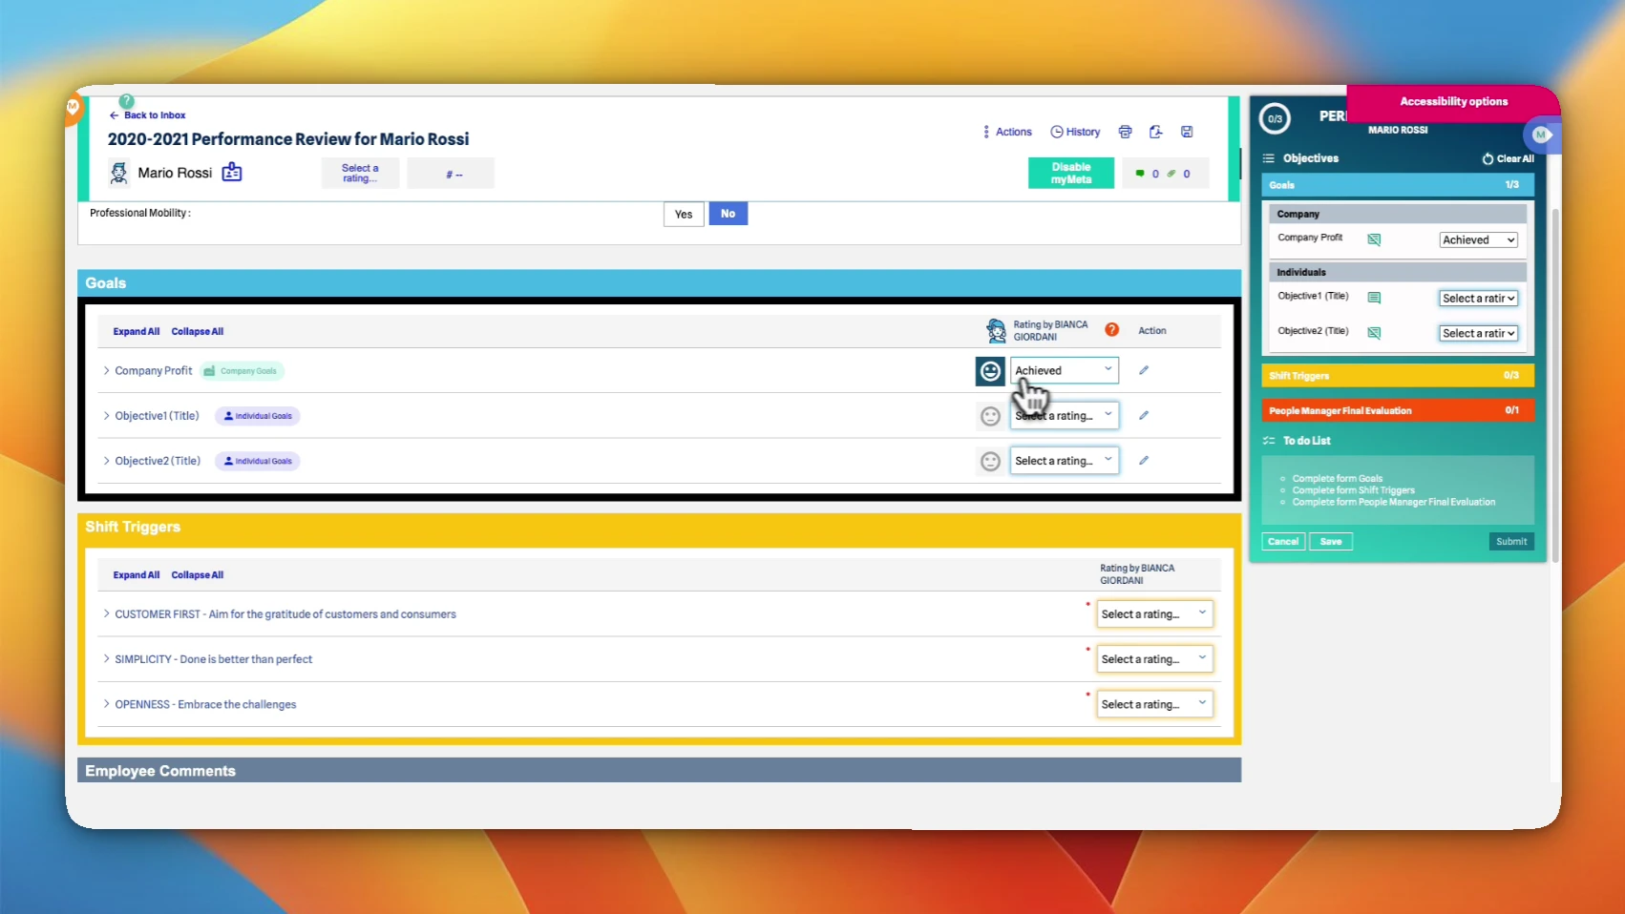Click the Submit button in sidebar
1625x914 pixels.
pyautogui.click(x=1511, y=541)
